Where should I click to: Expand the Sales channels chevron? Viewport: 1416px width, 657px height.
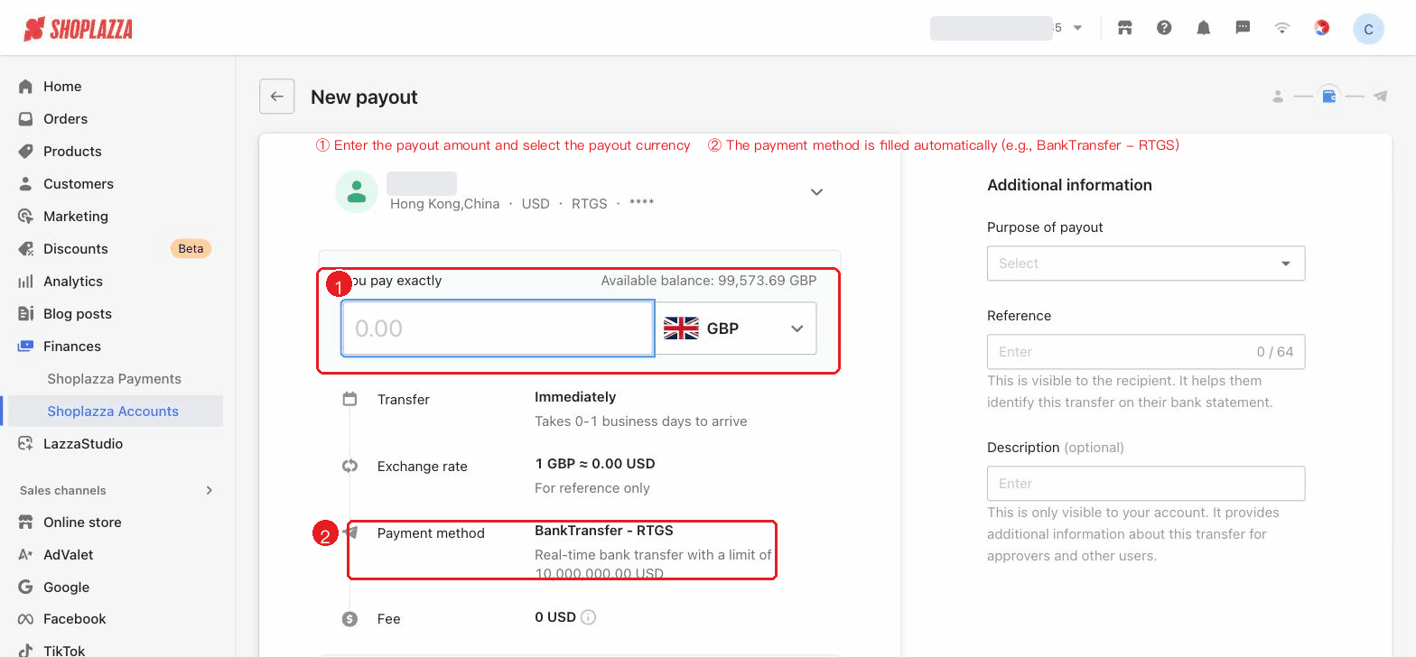[210, 491]
